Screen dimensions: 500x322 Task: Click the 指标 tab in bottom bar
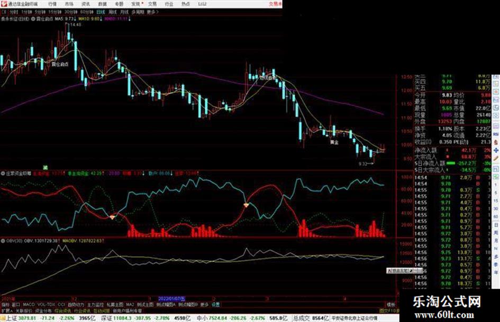pos(5,305)
